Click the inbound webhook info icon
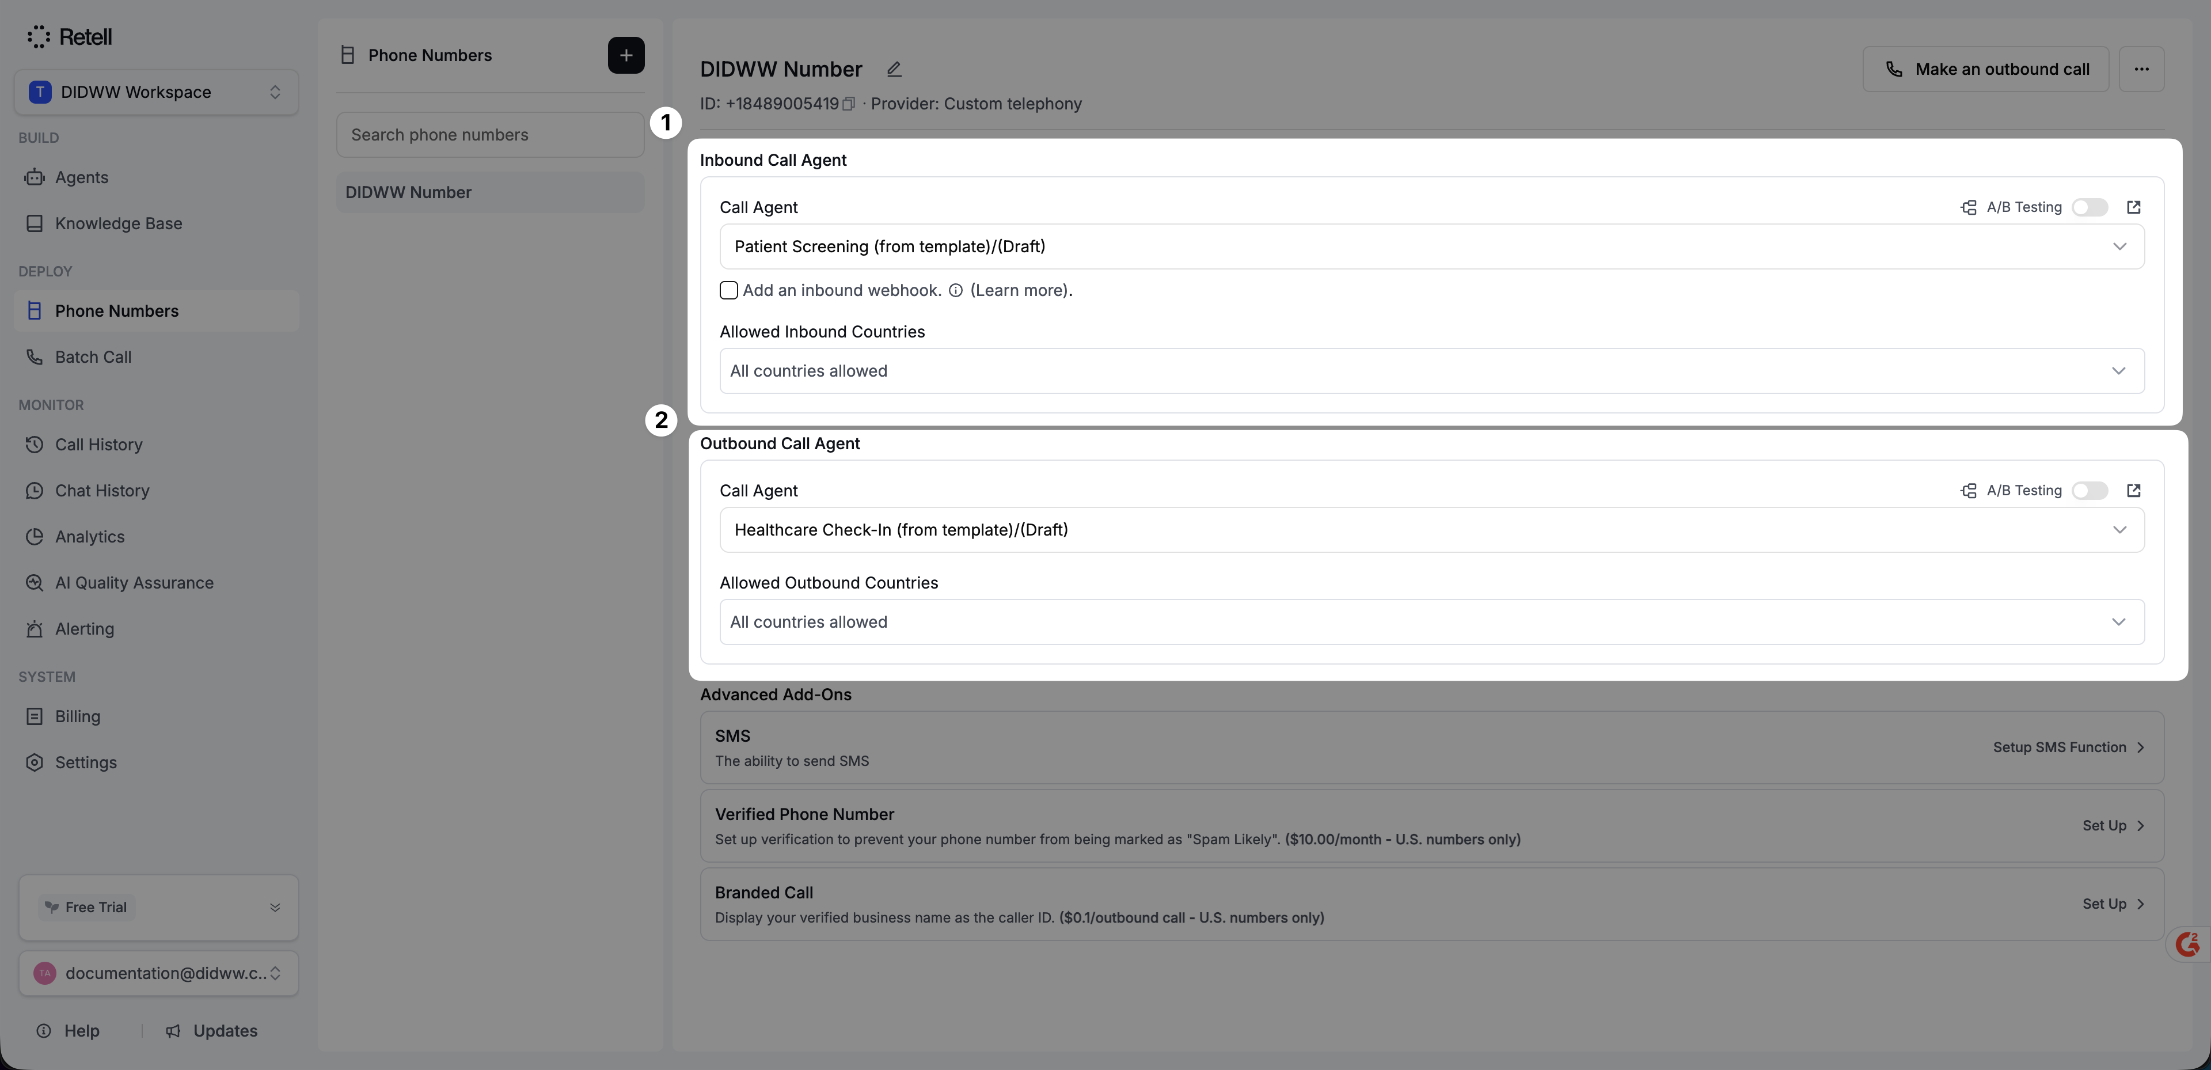This screenshot has height=1070, width=2211. pos(955,291)
